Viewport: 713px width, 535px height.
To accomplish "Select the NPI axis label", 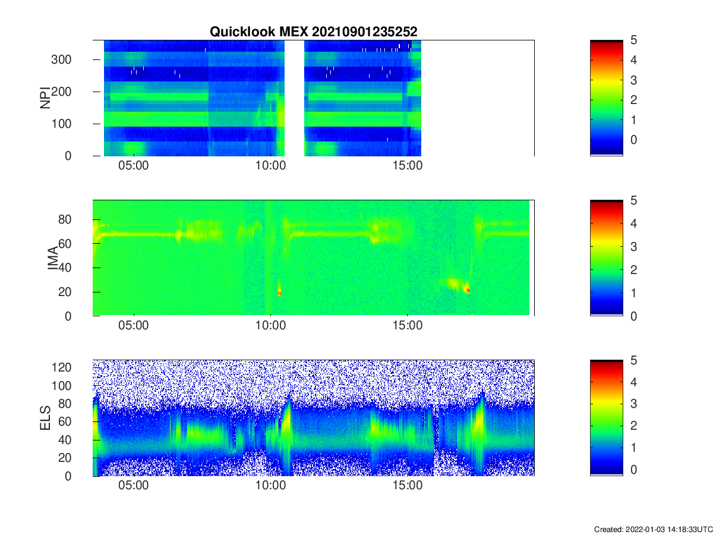I will pyautogui.click(x=45, y=98).
